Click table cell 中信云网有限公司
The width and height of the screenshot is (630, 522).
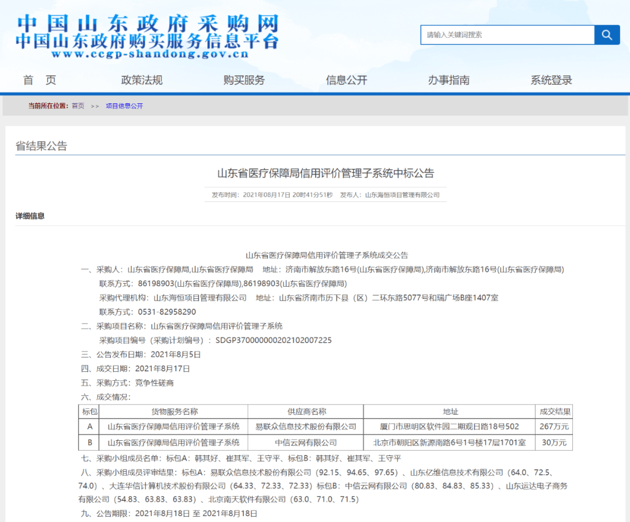point(306,443)
